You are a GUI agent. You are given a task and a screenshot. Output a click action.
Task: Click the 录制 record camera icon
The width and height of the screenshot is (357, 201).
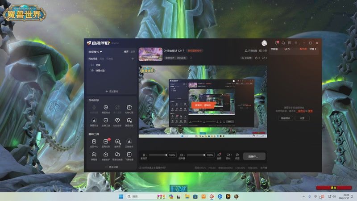(x=228, y=155)
